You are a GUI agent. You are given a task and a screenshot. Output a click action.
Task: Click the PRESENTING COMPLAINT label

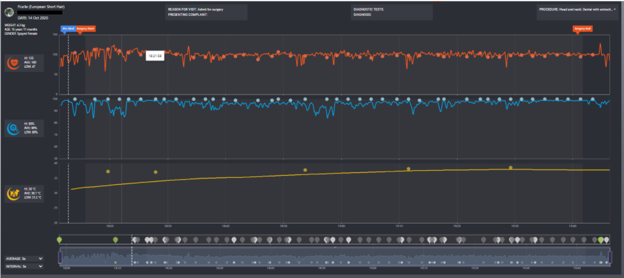(x=188, y=14)
